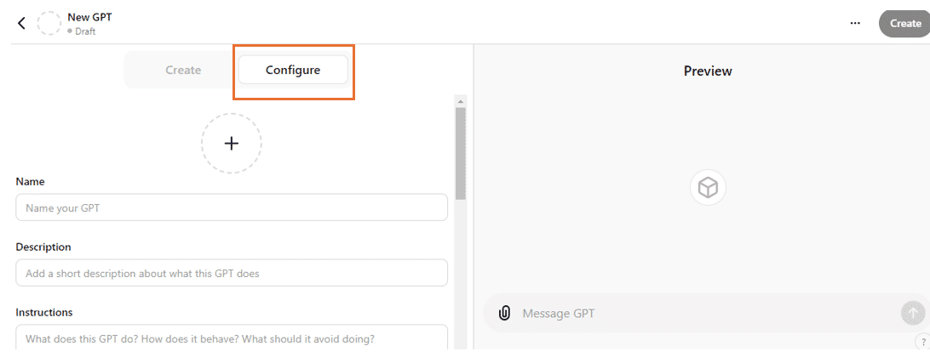Open the three-dot more options menu

(x=855, y=24)
